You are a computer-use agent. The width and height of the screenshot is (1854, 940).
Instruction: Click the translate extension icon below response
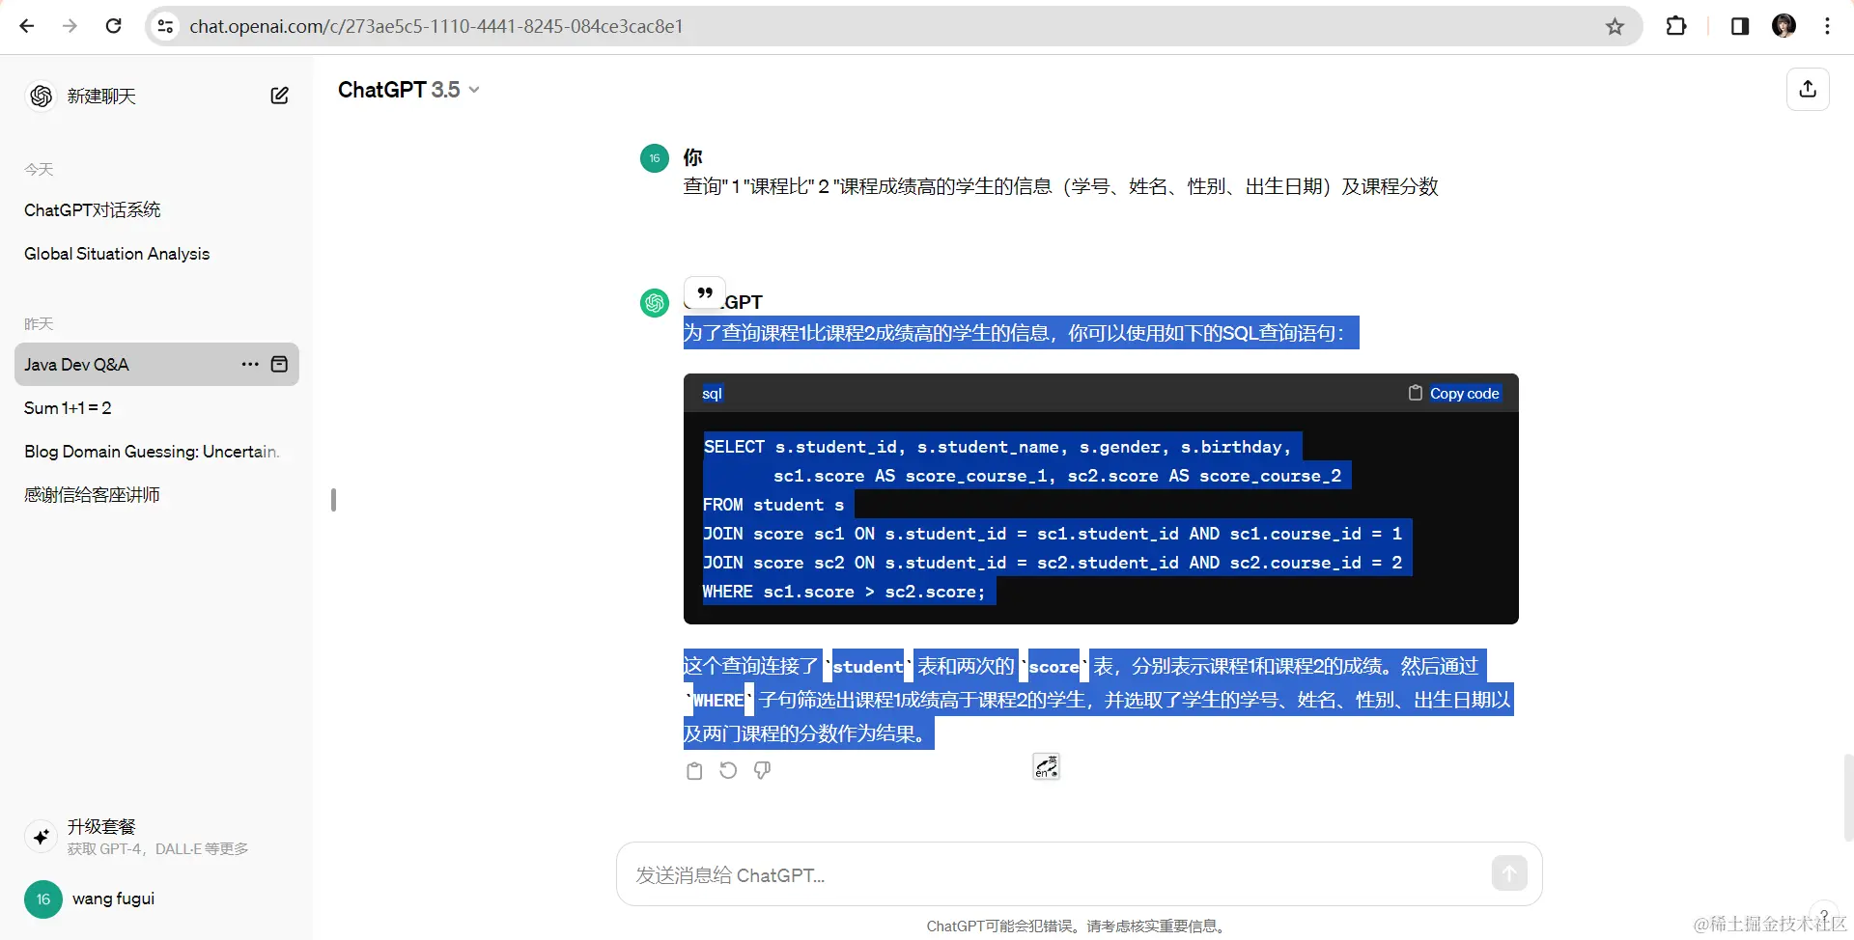pyautogui.click(x=1046, y=766)
